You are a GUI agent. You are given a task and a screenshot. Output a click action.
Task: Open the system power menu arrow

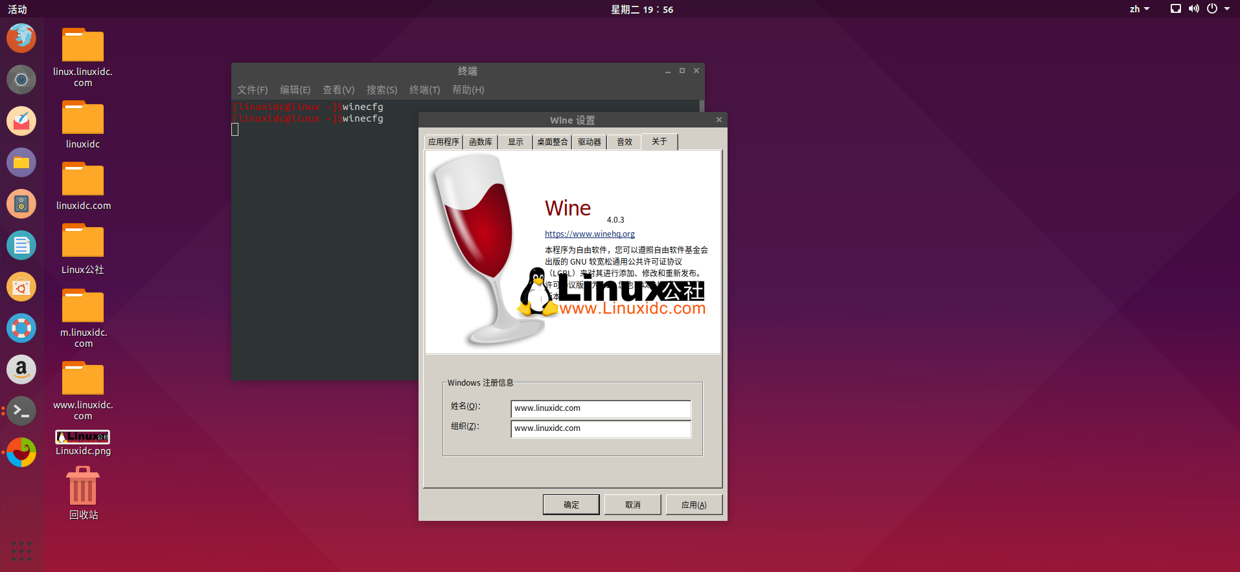[1227, 9]
